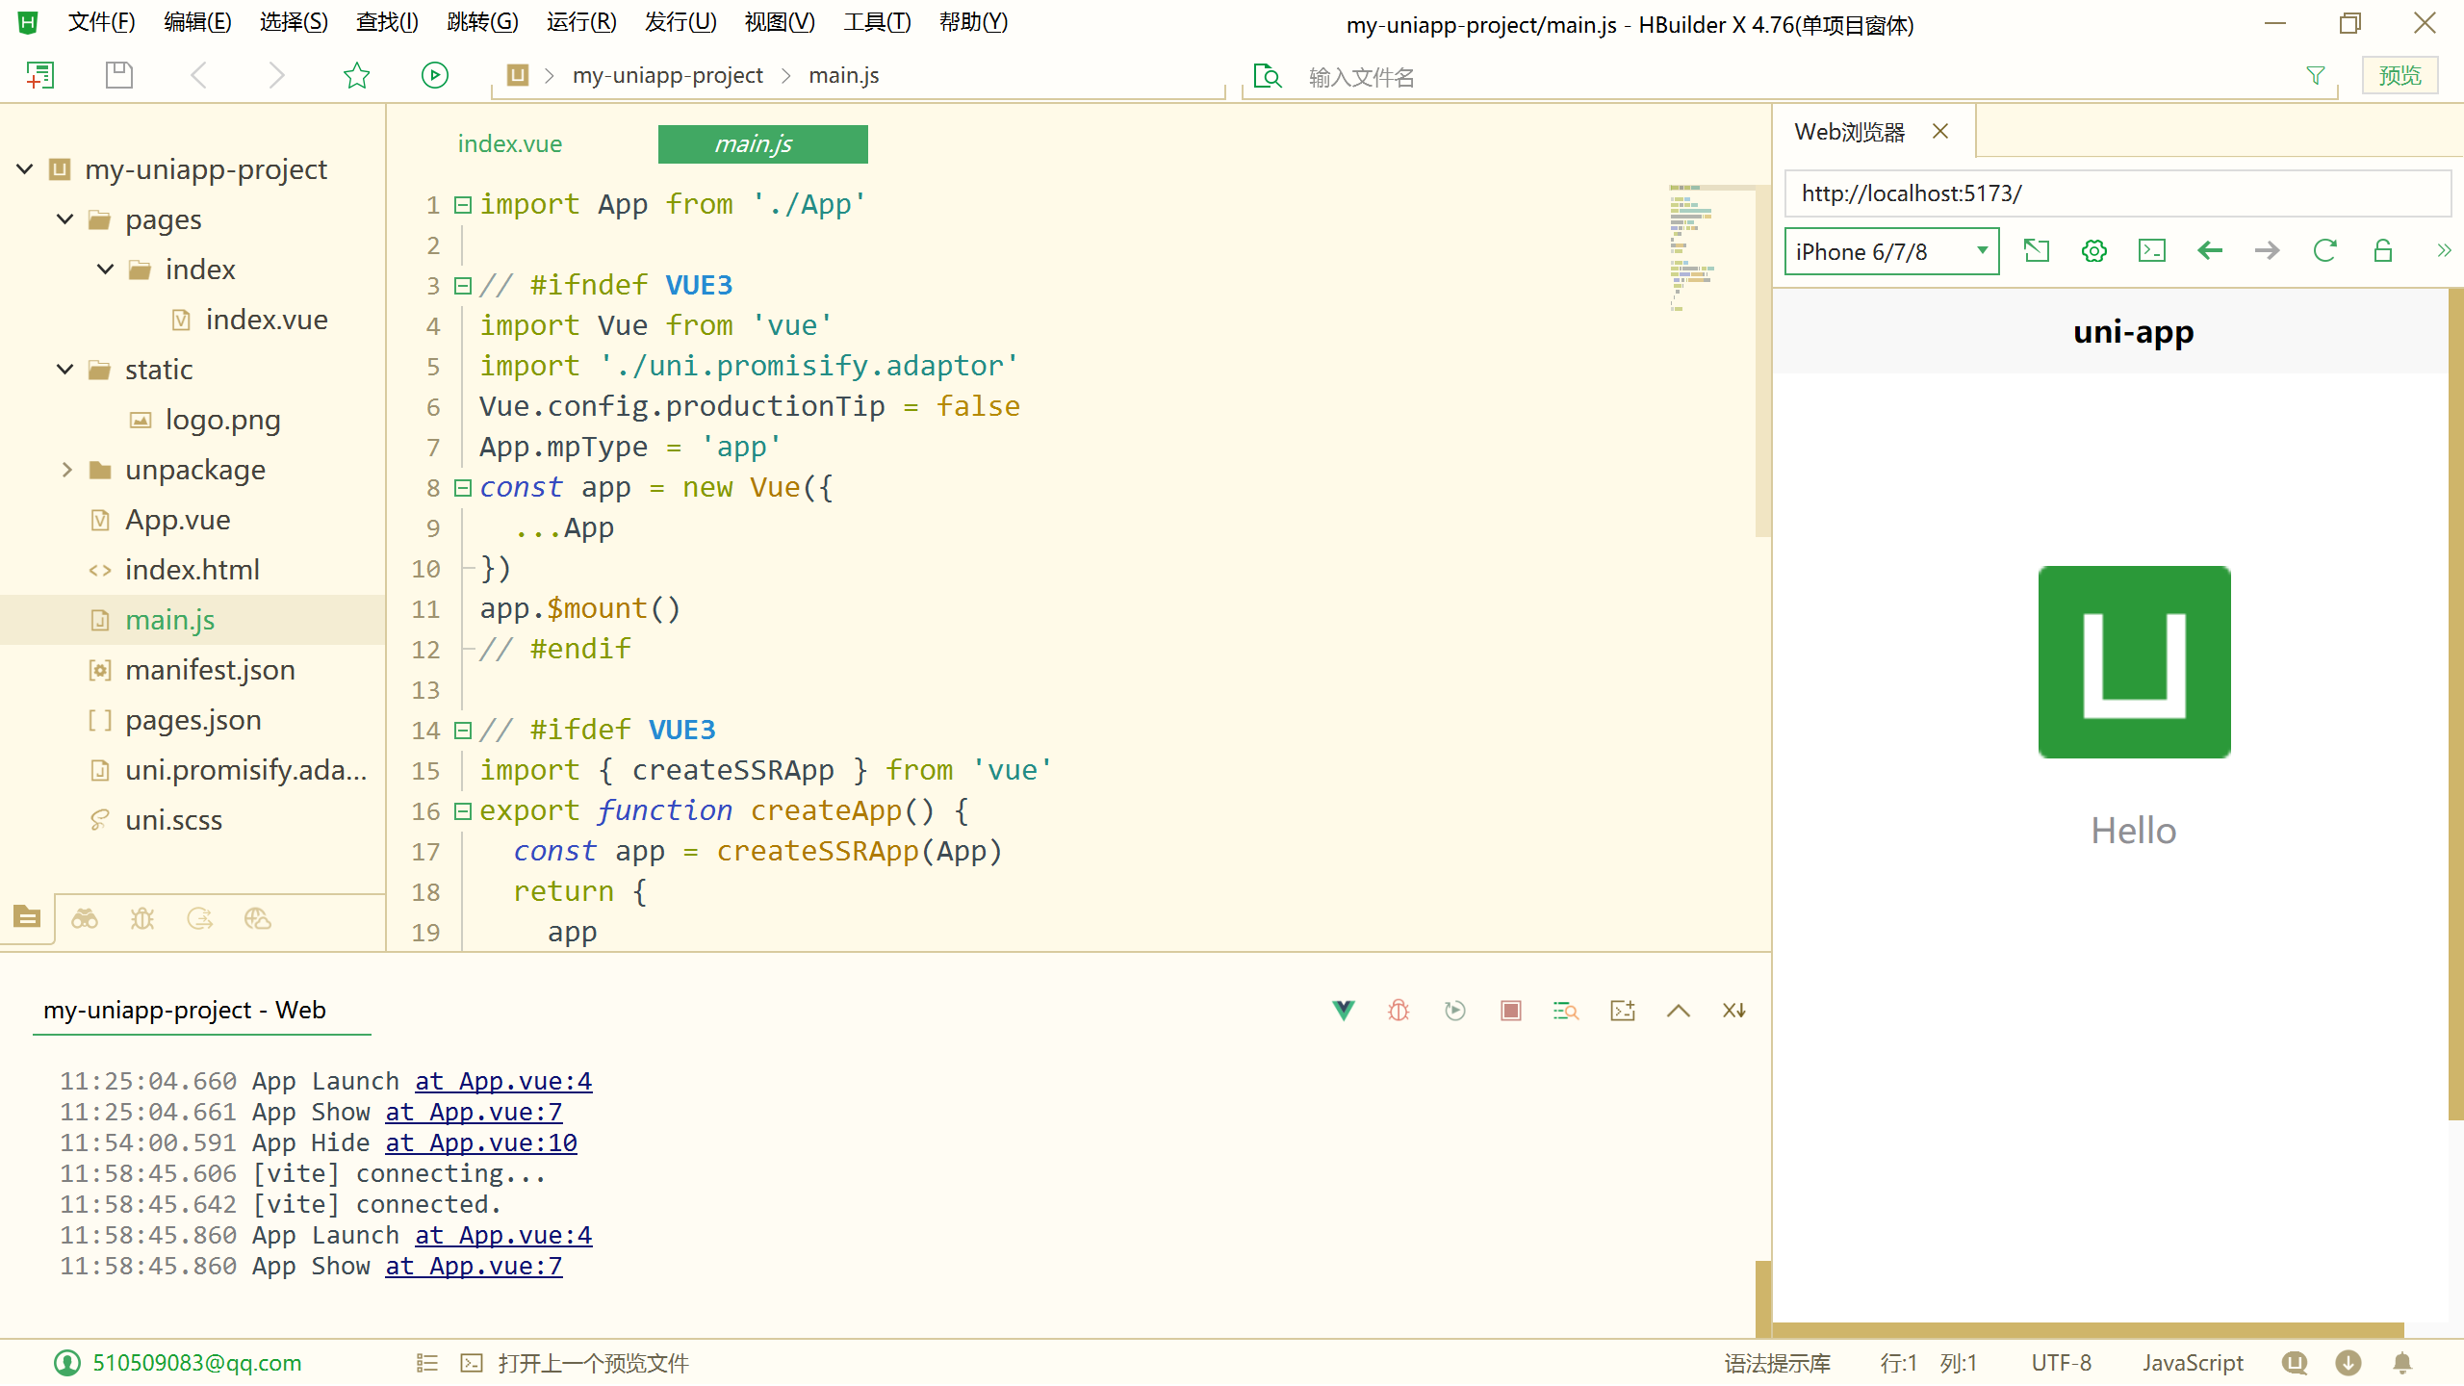Collapse the static folder
The width and height of the screenshot is (2464, 1386).
click(65, 370)
